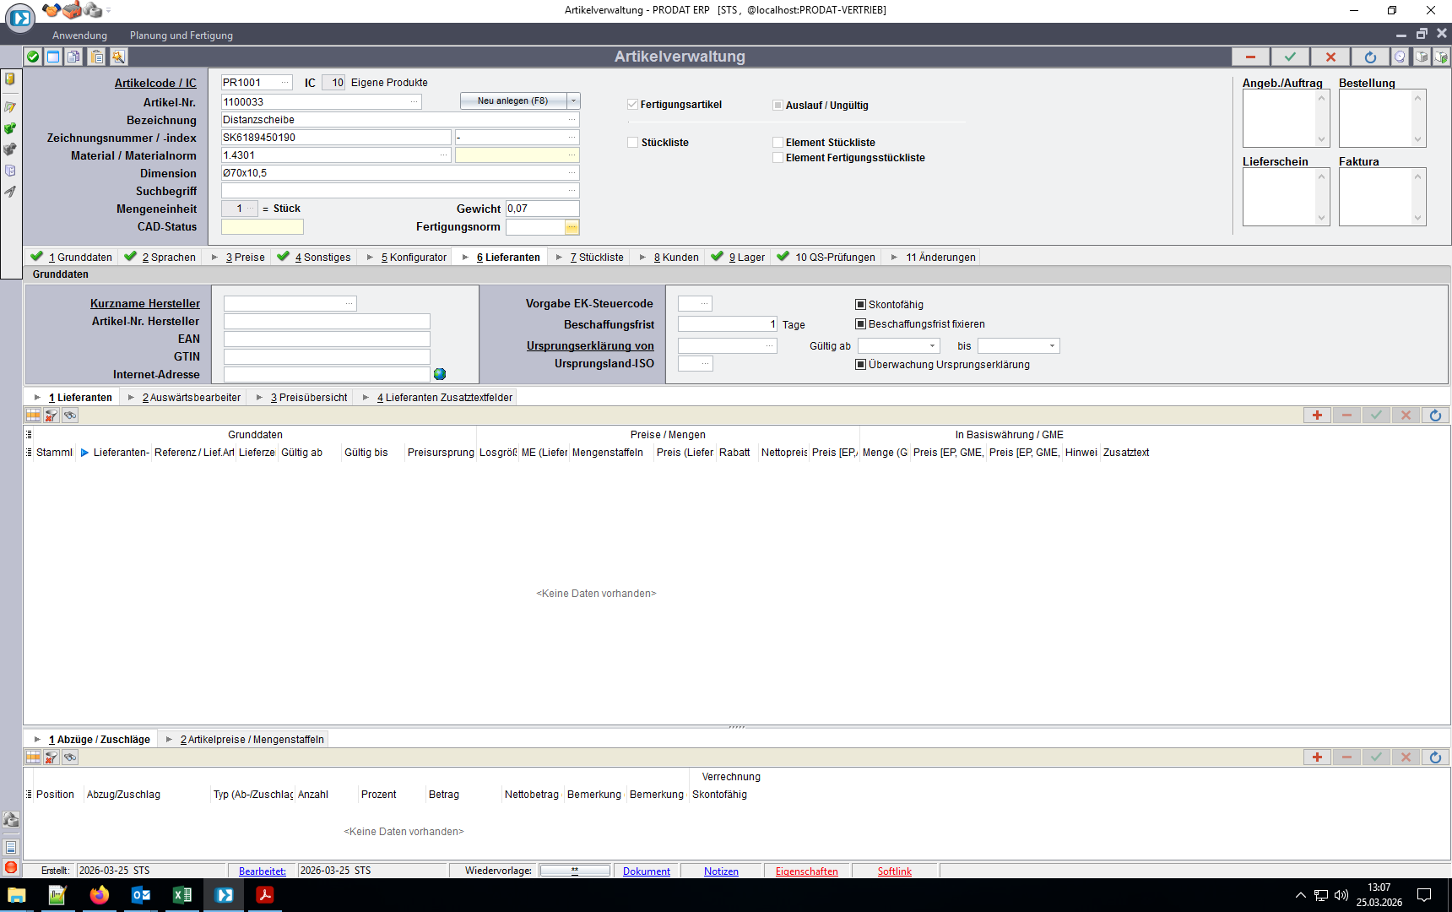Open the bis date dropdown
1452x912 pixels.
click(x=1052, y=346)
